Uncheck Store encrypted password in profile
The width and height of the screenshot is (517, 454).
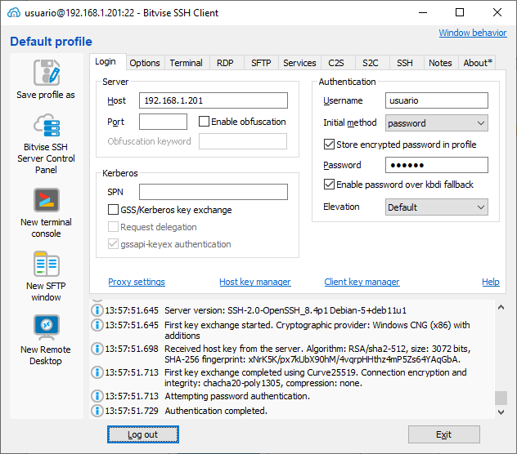tap(329, 145)
